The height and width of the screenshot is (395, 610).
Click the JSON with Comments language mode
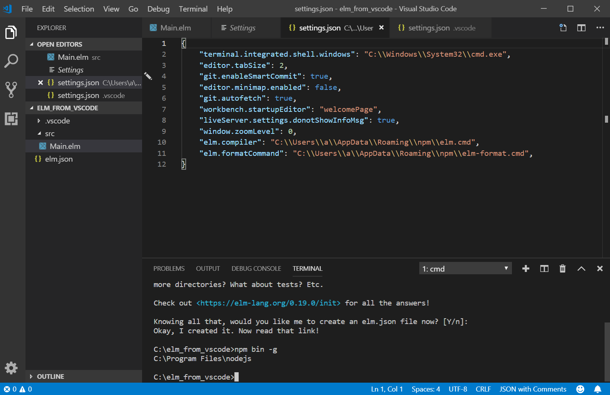tap(533, 389)
